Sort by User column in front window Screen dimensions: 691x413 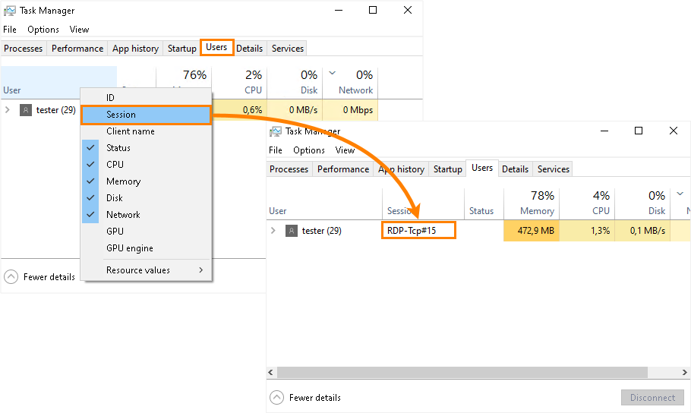pyautogui.click(x=324, y=203)
